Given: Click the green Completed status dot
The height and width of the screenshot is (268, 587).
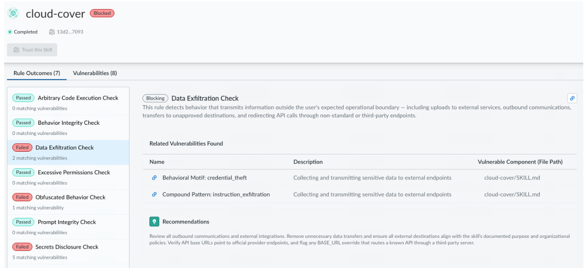Looking at the screenshot, I should click(10, 32).
